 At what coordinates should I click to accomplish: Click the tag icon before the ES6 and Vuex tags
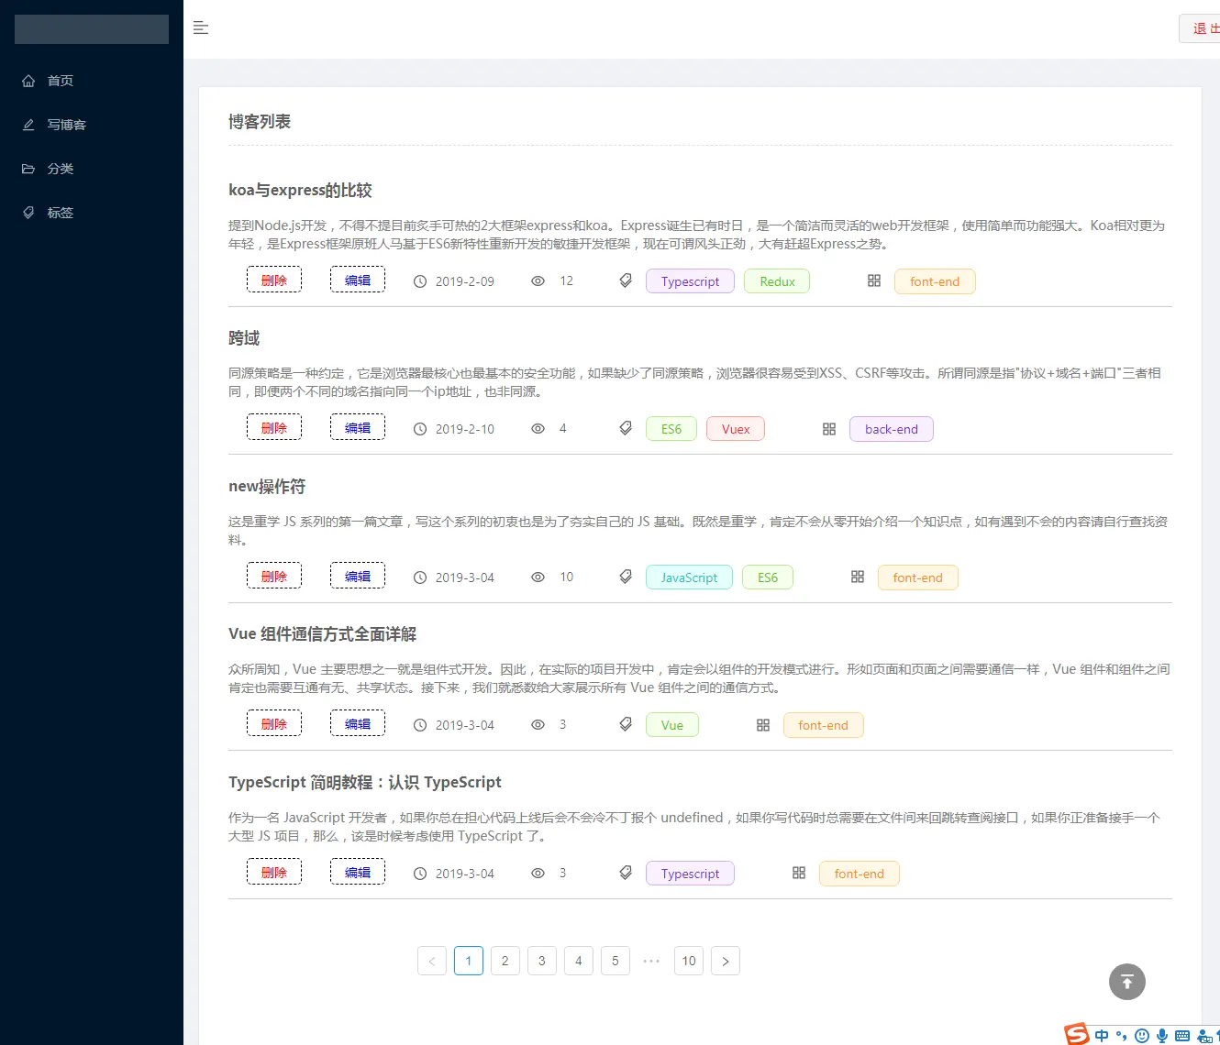626,428
